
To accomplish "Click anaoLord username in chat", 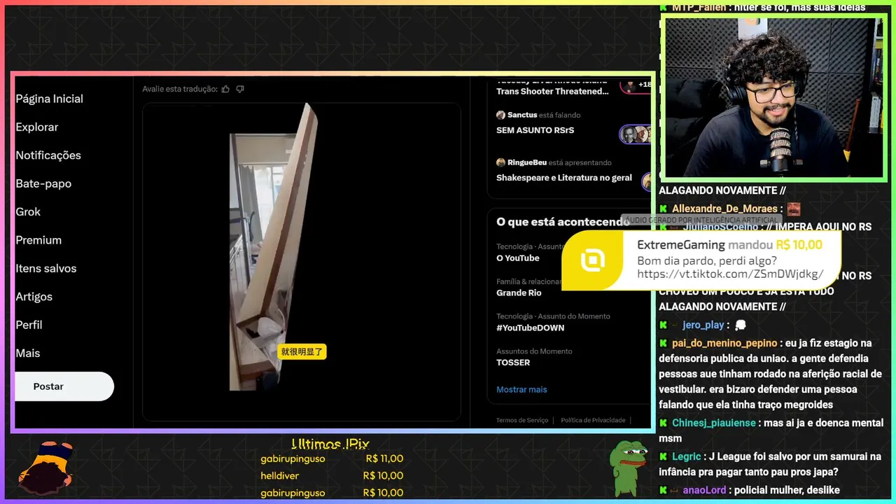I will point(704,490).
